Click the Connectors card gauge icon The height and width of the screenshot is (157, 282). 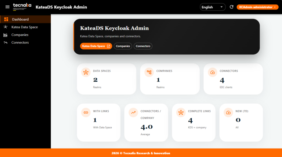(x=213, y=72)
